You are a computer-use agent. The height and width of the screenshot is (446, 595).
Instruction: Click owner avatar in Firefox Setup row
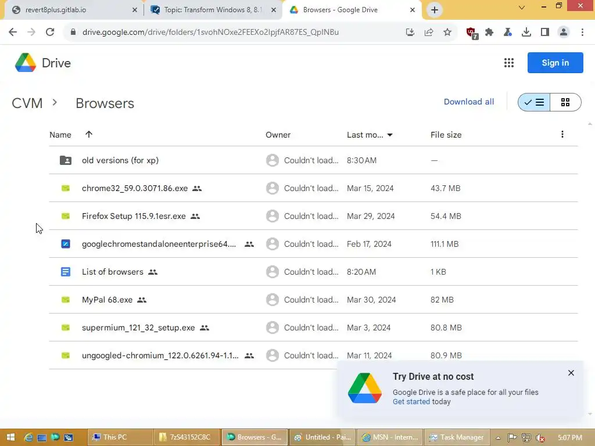pos(273,216)
